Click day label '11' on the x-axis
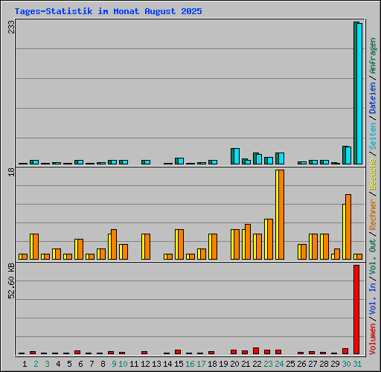This screenshot has height=372, width=381. point(134,364)
